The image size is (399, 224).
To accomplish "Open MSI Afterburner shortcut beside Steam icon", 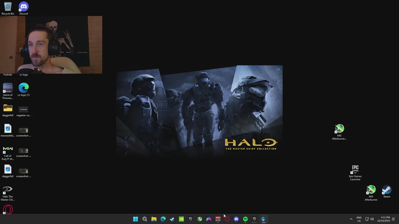I will click(371, 193).
